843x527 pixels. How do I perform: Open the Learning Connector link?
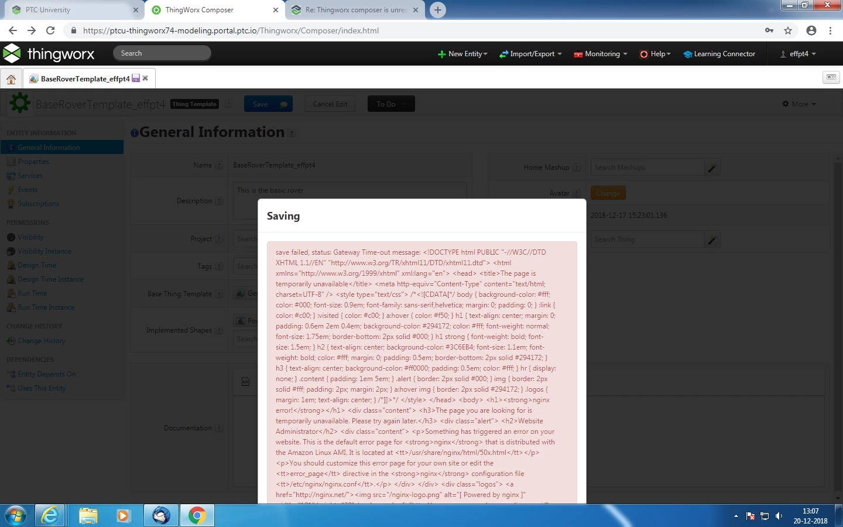(x=719, y=54)
